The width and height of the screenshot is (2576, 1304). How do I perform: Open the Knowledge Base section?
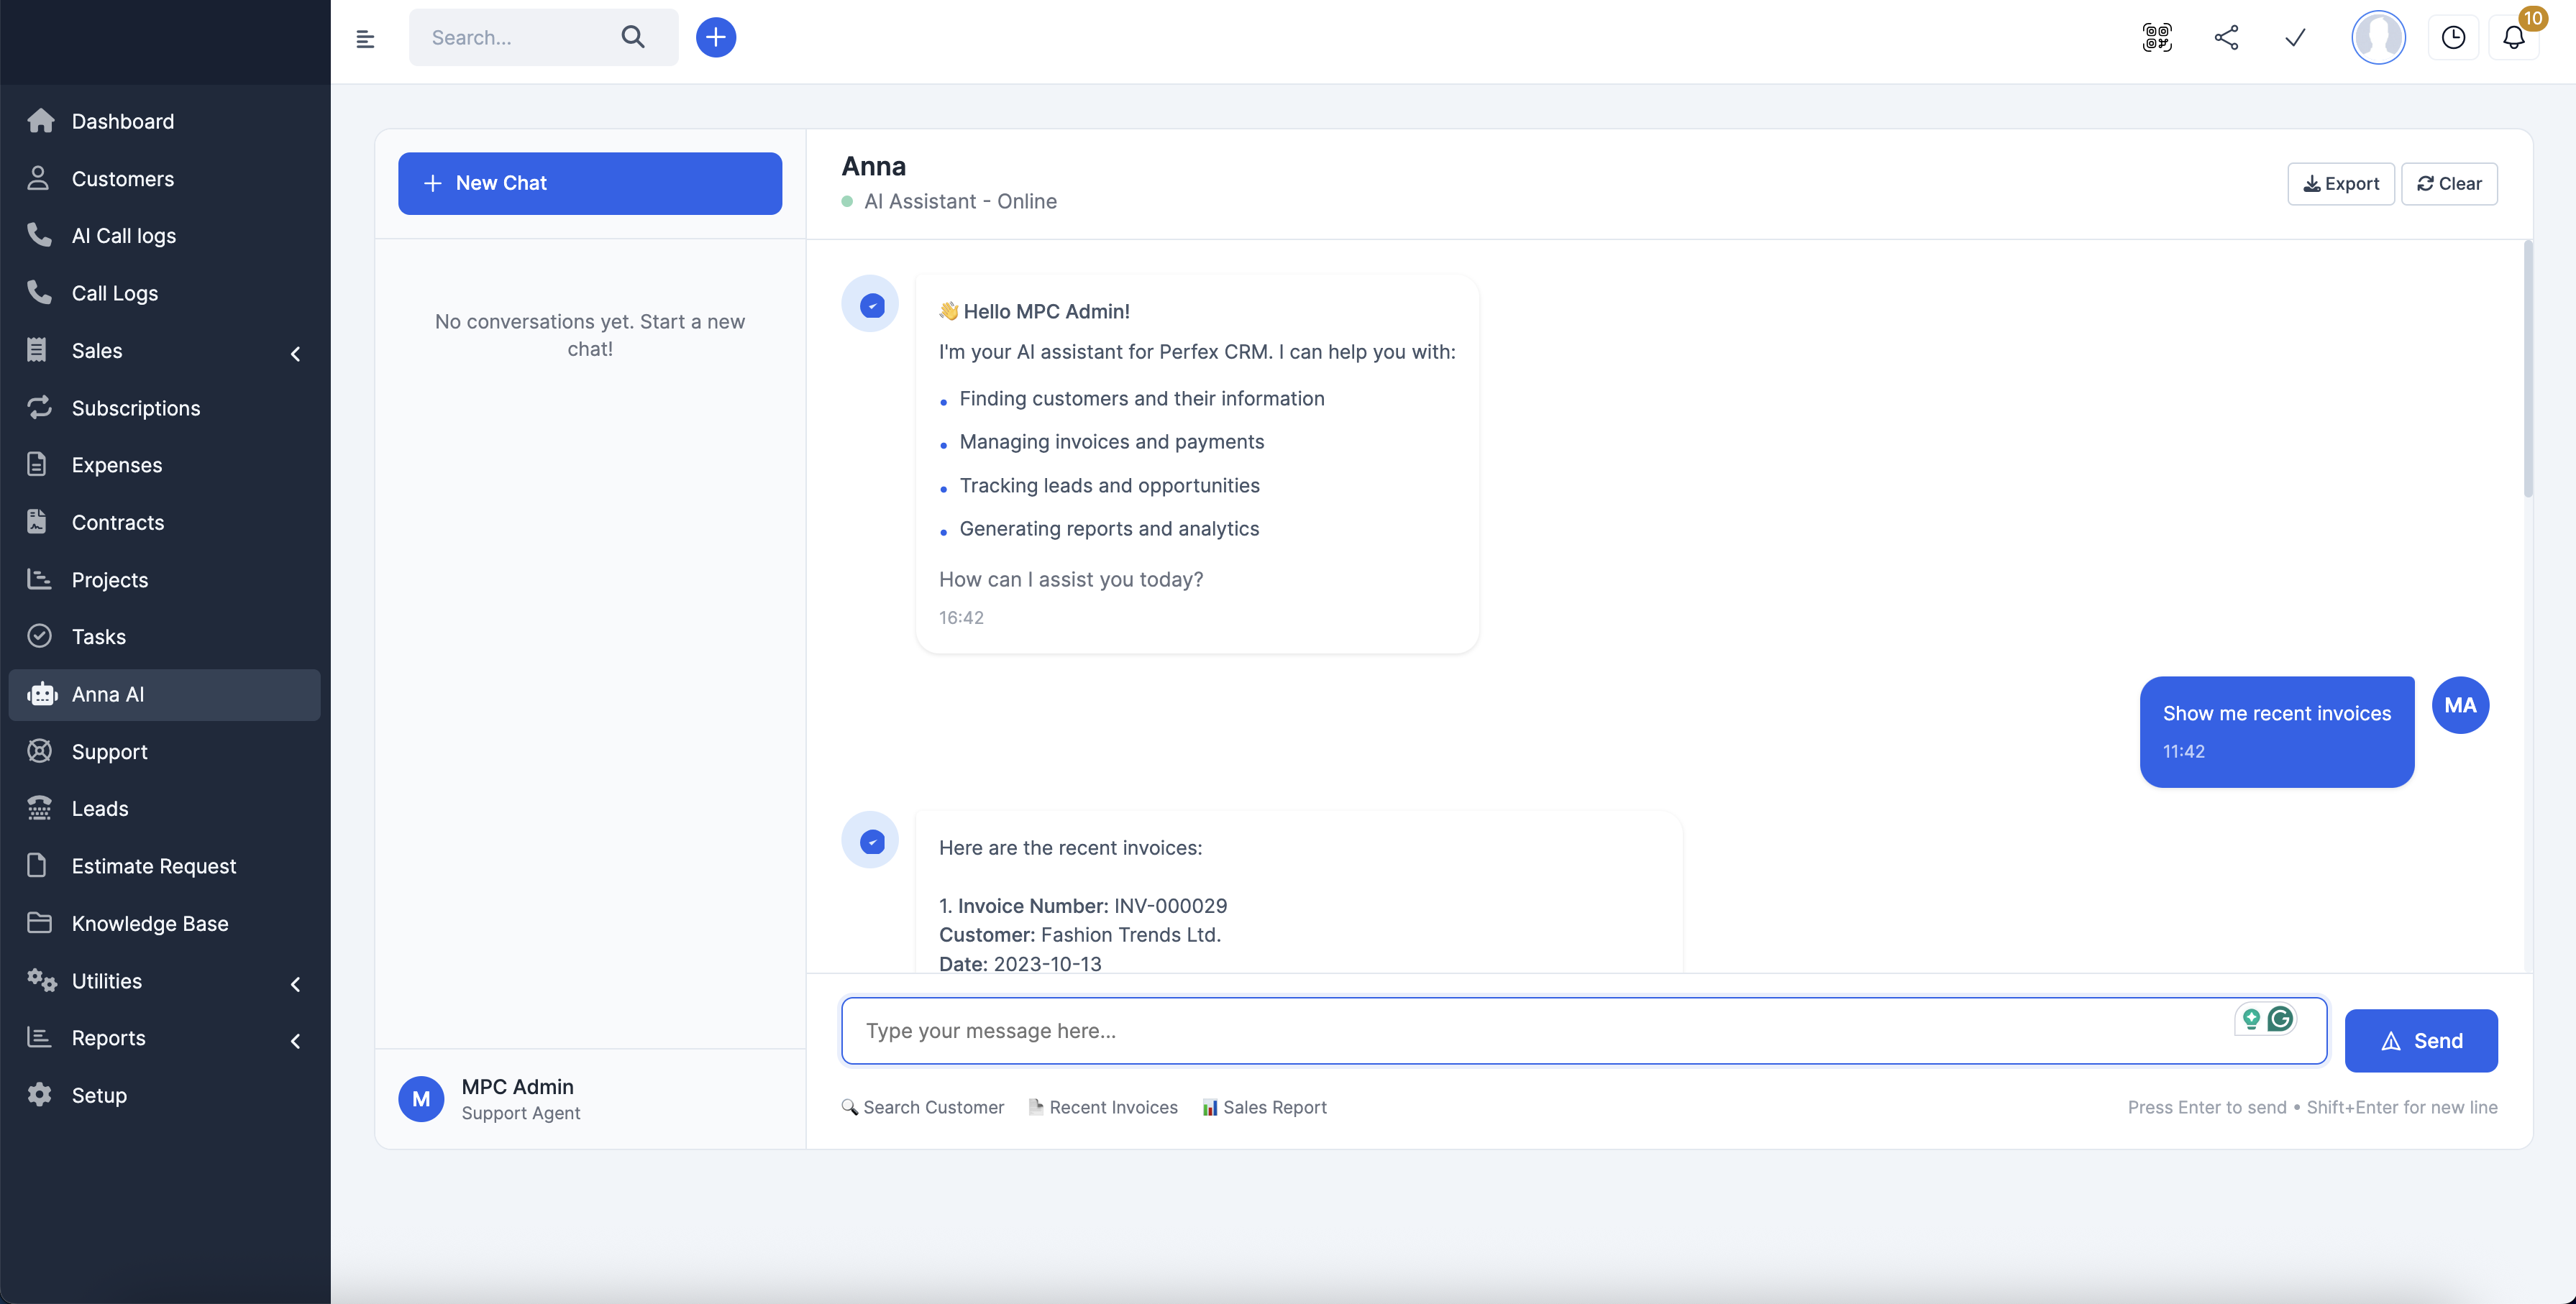tap(150, 922)
